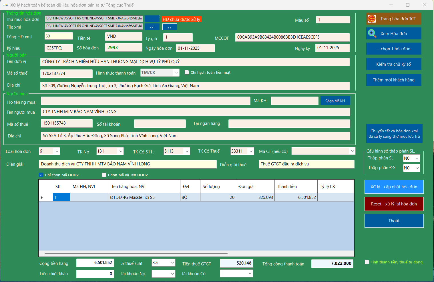
Task: Toggle 'Tính thành tiền, thuế tự động'
Action: [x=367, y=262]
